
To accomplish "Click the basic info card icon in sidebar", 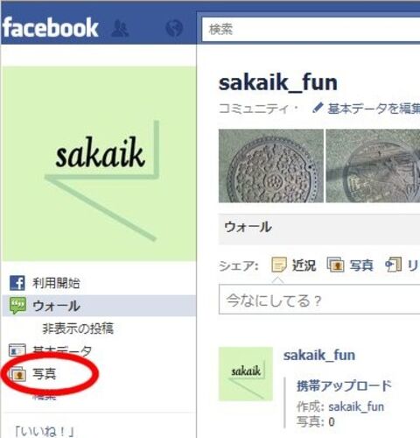I will click(x=17, y=350).
